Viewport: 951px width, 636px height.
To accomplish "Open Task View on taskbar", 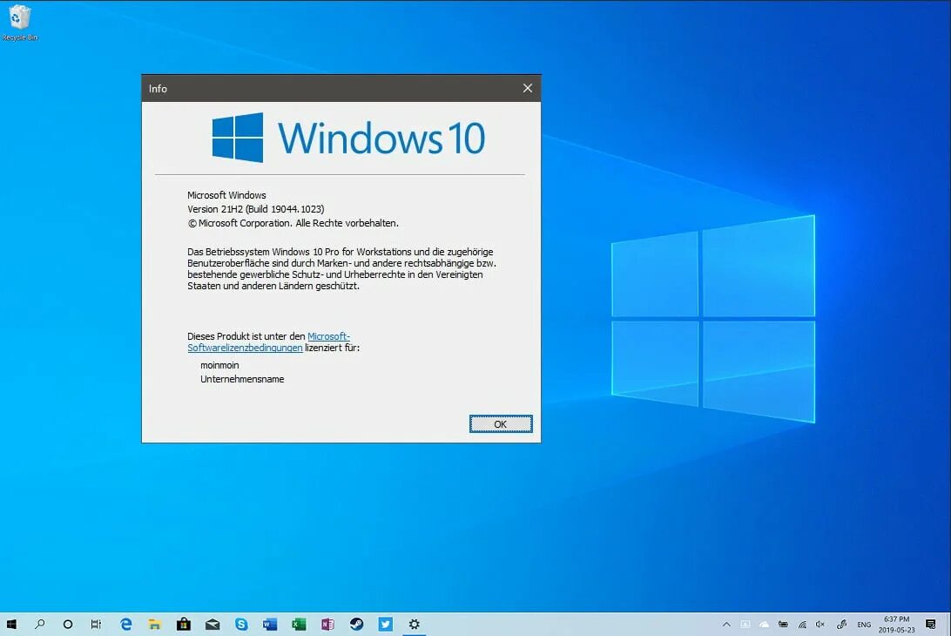I will (x=96, y=624).
